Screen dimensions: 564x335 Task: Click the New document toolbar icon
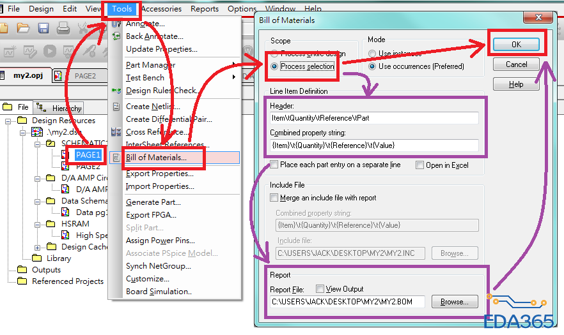(x=3, y=28)
